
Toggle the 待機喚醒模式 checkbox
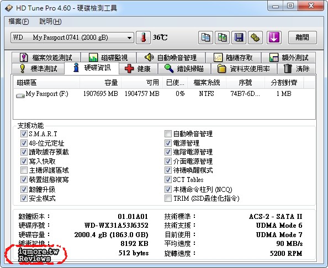point(168,170)
